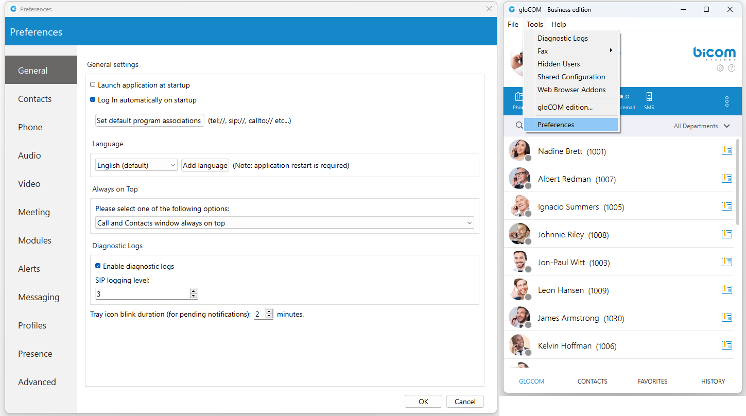746x416 pixels.
Task: Switch to the Modules preferences tab
Action: [x=41, y=240]
